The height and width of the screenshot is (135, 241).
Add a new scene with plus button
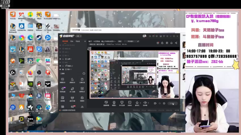85,41
